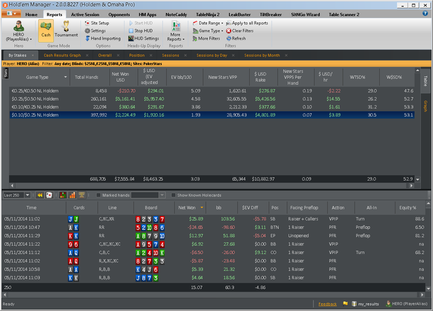Click the trophy icon in hands toolbar
This screenshot has width=433, height=311.
[x=82, y=195]
